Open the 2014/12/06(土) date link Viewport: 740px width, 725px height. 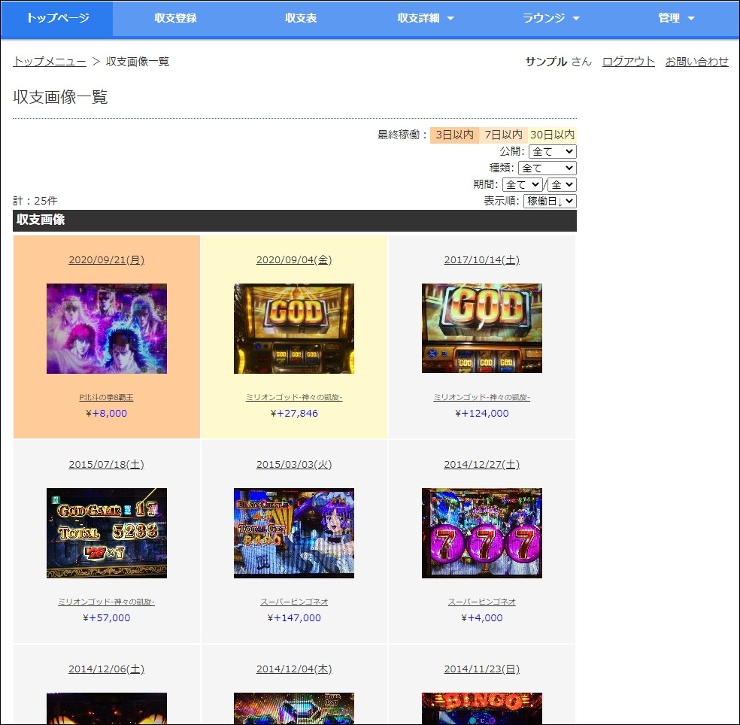(x=106, y=669)
